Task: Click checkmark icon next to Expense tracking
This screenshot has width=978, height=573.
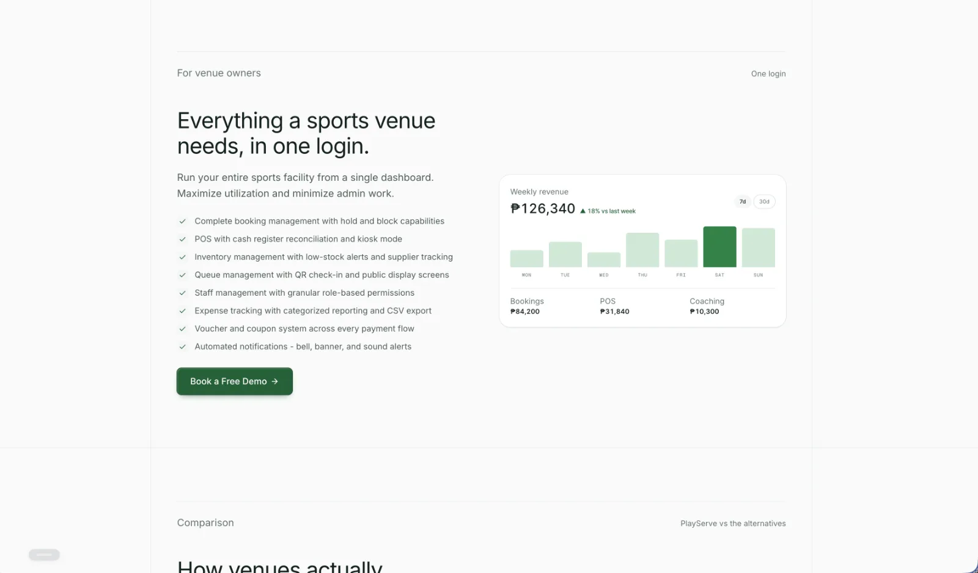Action: [x=182, y=311]
